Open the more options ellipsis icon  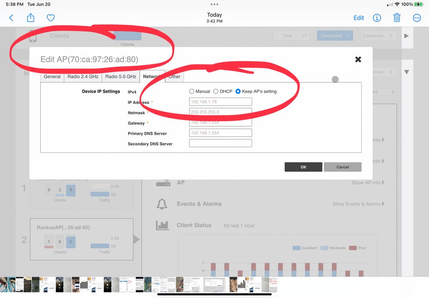(x=417, y=18)
